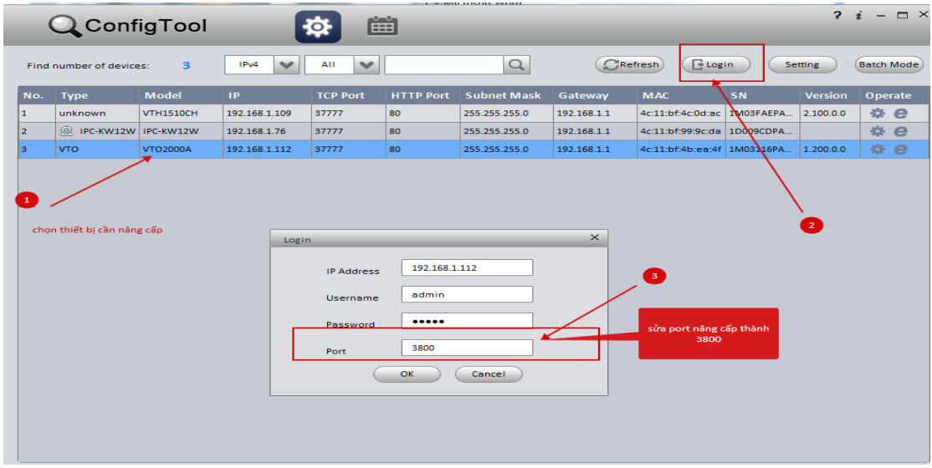The image size is (932, 468).
Task: Sort table by IP column header
Action: pyautogui.click(x=234, y=95)
